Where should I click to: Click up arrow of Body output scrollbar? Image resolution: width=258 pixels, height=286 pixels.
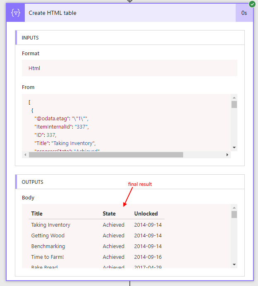[234, 208]
